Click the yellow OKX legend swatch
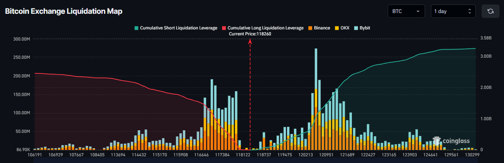 click(x=336, y=28)
